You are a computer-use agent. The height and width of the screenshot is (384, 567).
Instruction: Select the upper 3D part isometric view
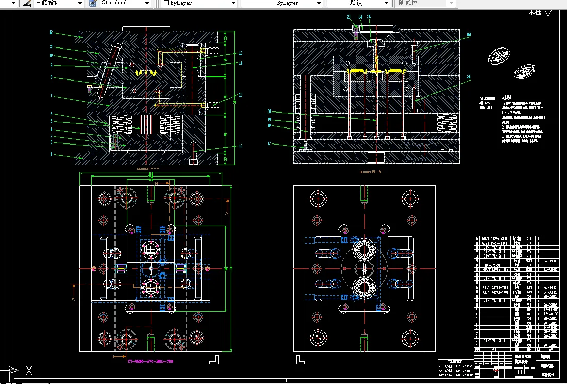[x=499, y=56]
